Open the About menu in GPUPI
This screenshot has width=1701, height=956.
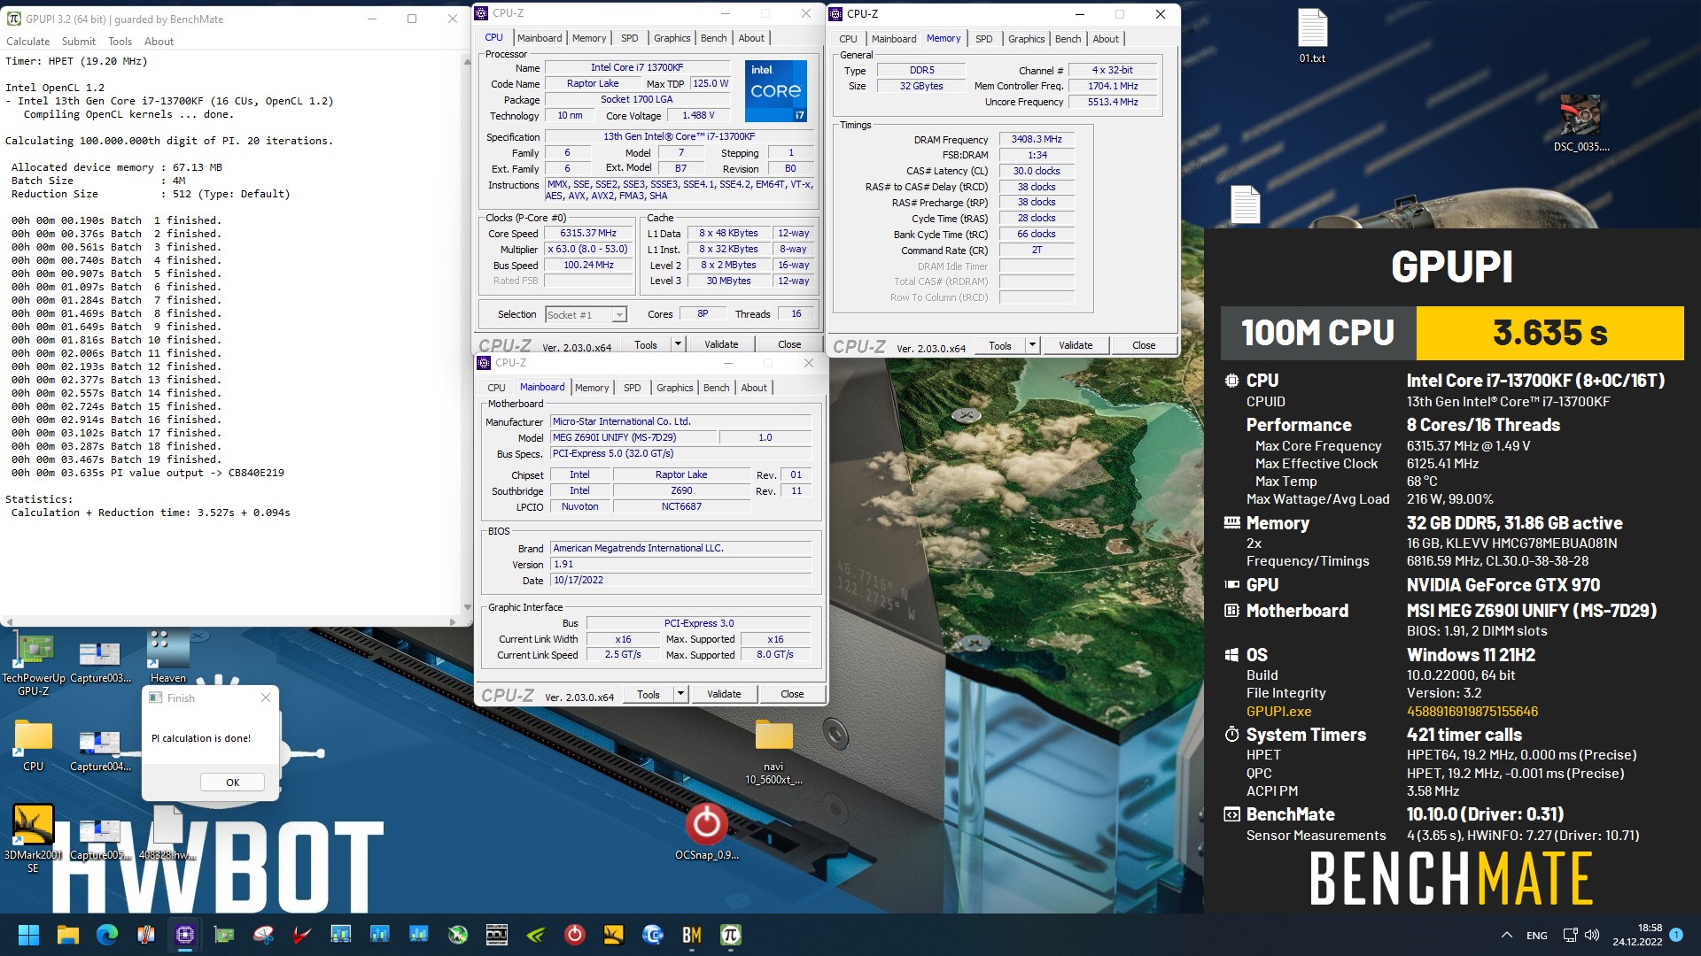click(159, 42)
